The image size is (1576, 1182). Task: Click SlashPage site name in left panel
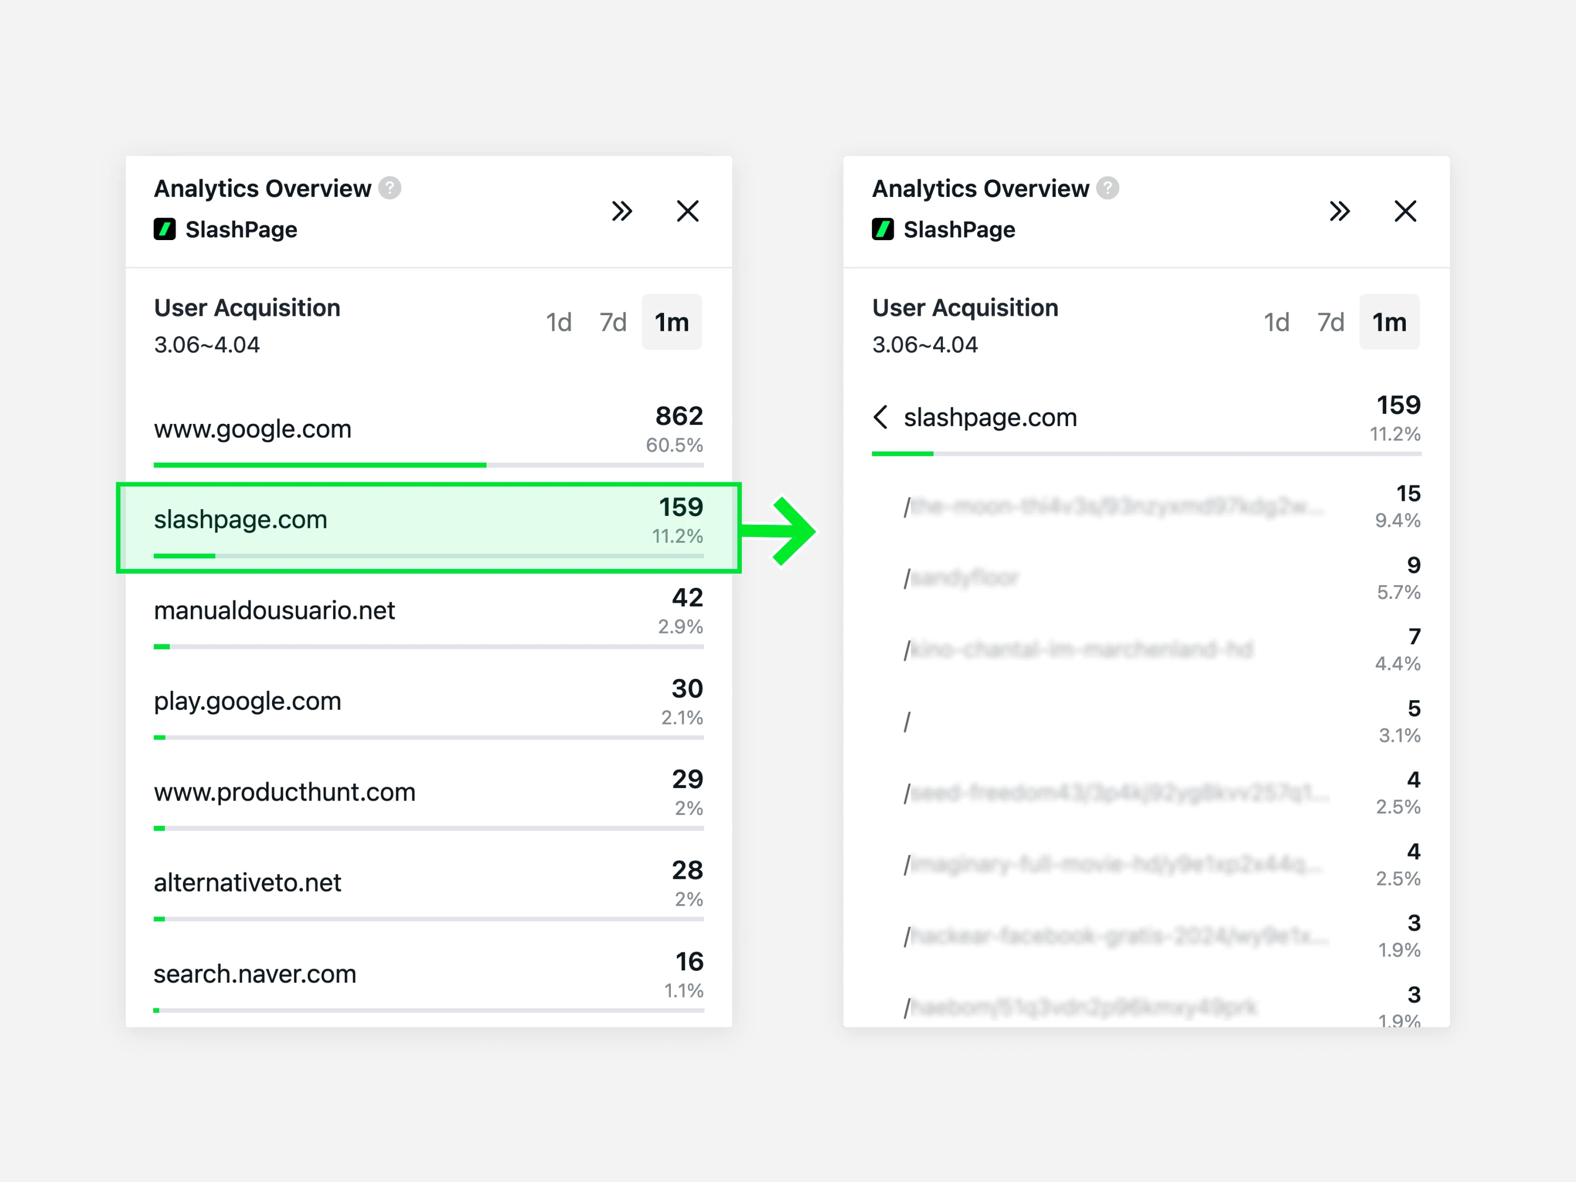242,230
